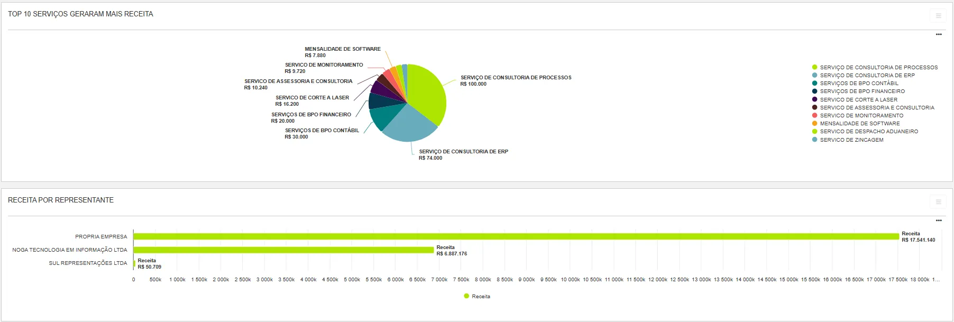Toggle Mensalidade de Software legend marker
The height and width of the screenshot is (322, 954).
pos(815,123)
